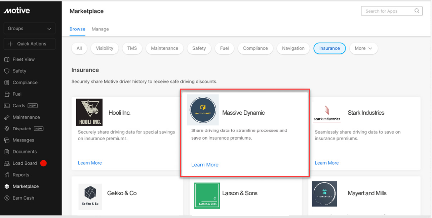Open Learn More for Stark Industries
432x218 pixels.
pos(327,163)
